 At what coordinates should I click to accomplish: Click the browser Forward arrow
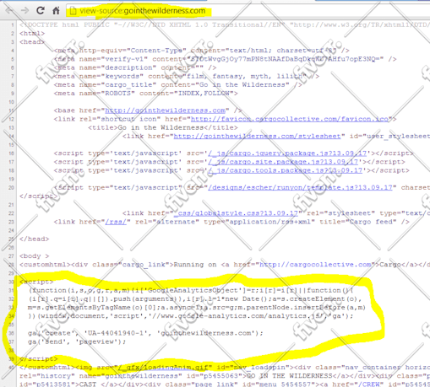(25, 11)
